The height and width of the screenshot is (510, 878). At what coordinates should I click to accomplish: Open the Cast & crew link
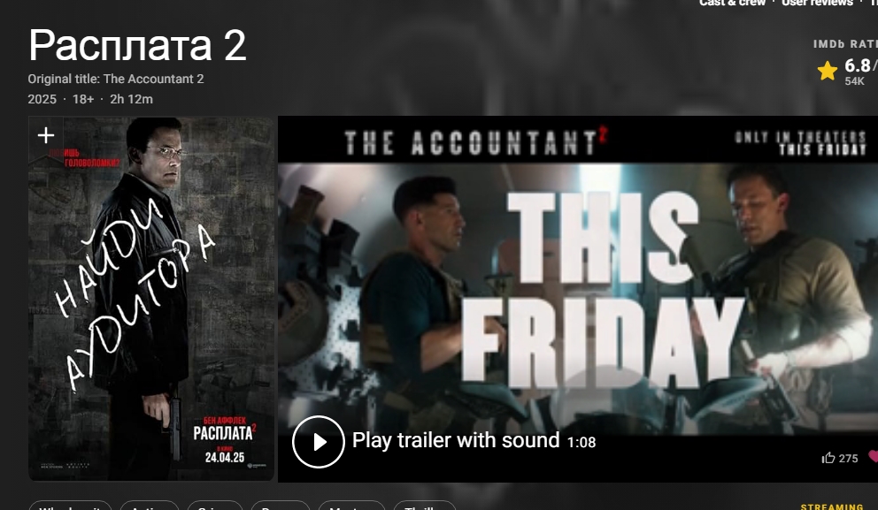[732, 3]
